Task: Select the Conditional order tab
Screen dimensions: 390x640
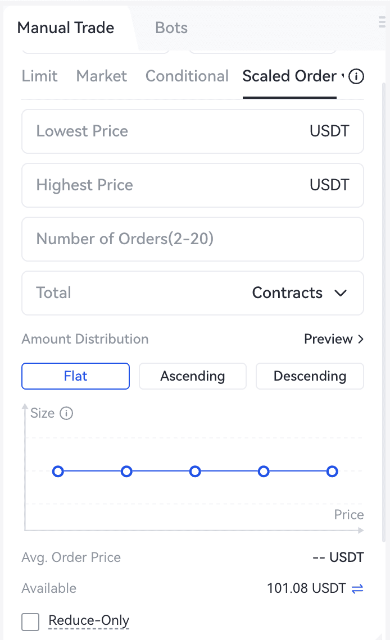Action: coord(187,76)
